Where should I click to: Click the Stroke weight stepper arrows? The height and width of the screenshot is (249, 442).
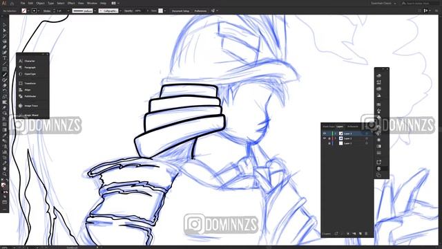pos(54,11)
